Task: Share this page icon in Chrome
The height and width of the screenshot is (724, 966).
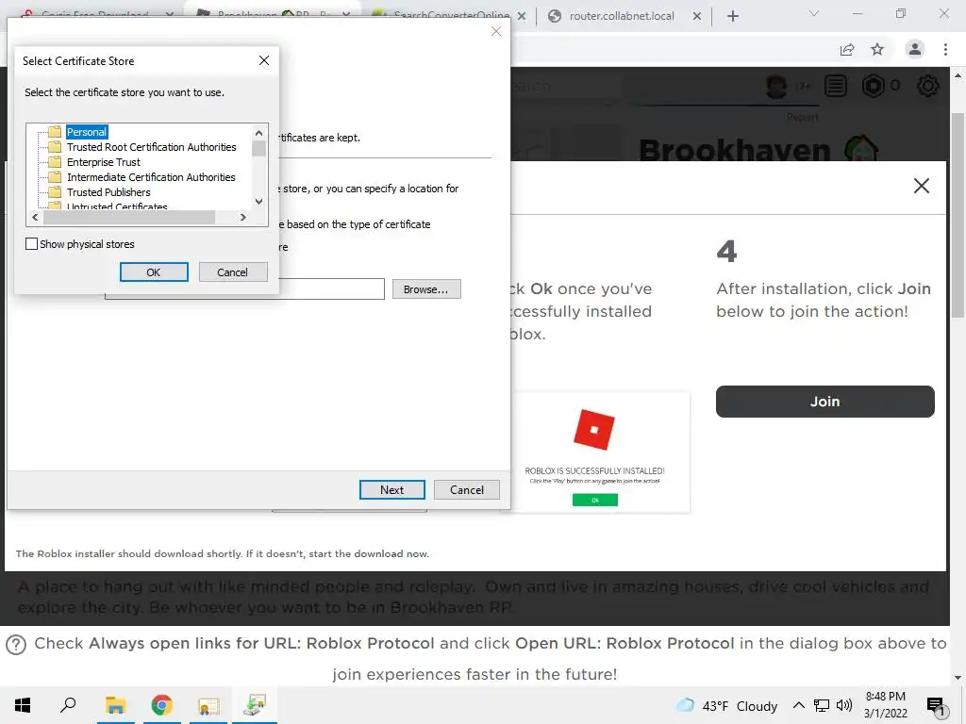Action: point(847,50)
